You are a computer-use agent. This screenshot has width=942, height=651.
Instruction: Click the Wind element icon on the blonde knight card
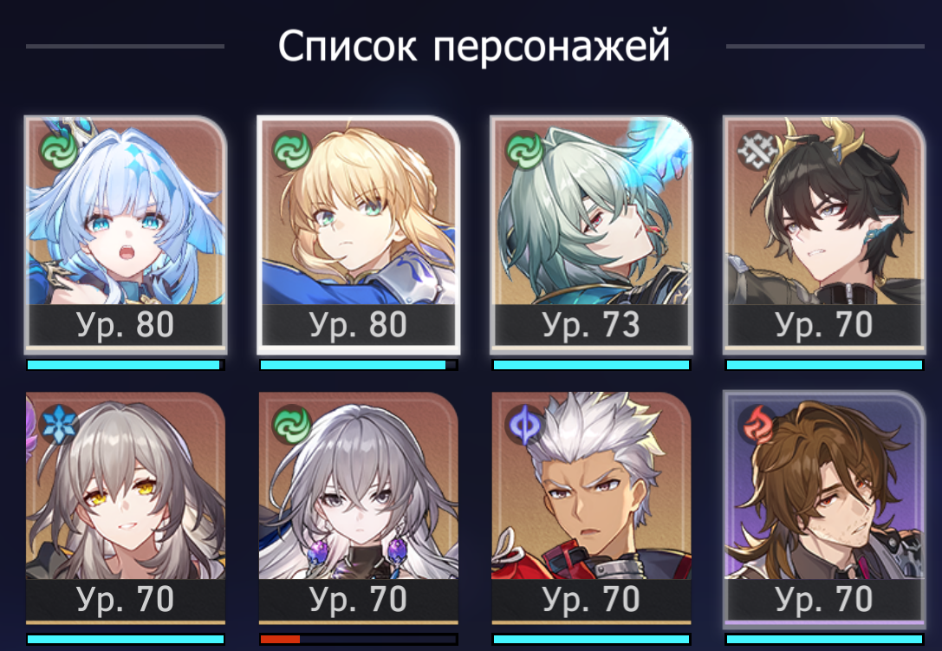point(291,150)
